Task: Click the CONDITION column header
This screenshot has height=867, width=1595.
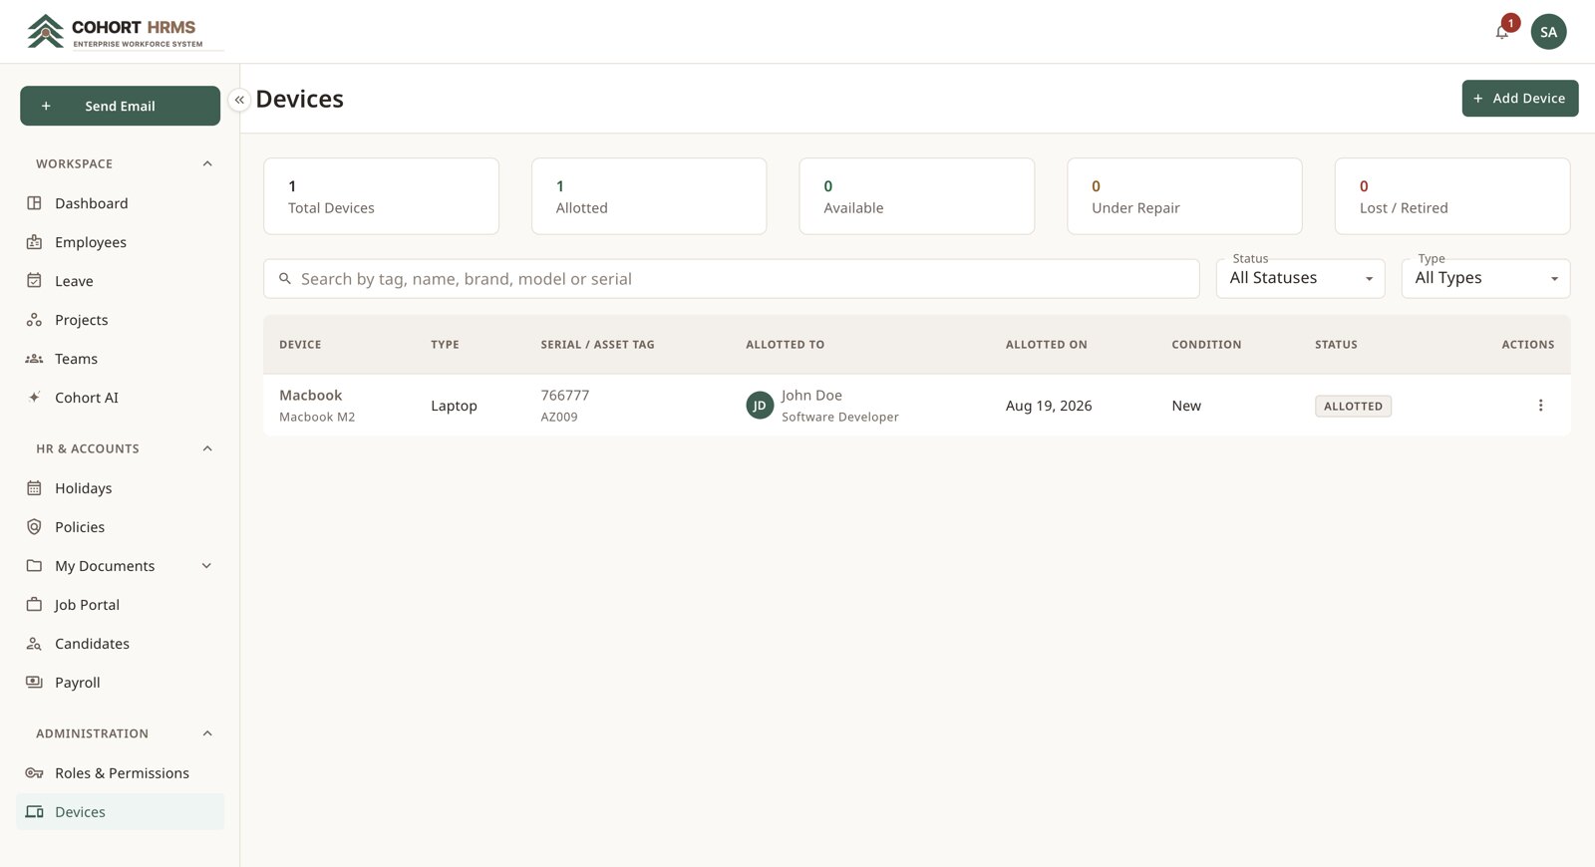Action: 1206,345
